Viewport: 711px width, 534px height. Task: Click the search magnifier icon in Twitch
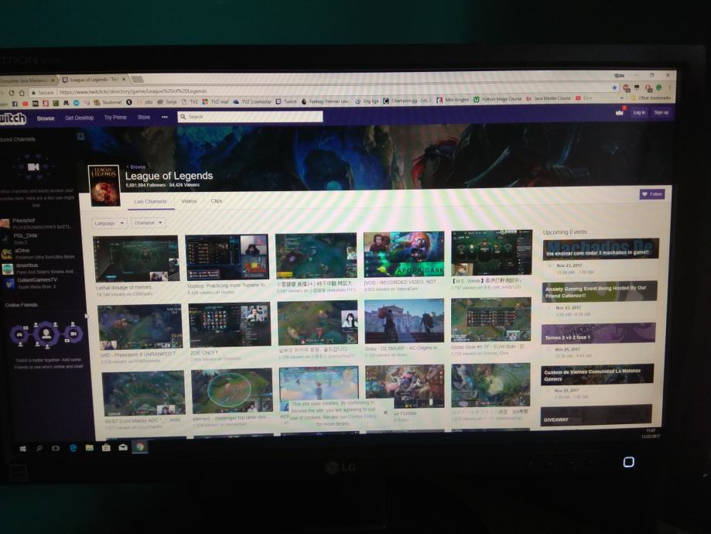(x=183, y=117)
